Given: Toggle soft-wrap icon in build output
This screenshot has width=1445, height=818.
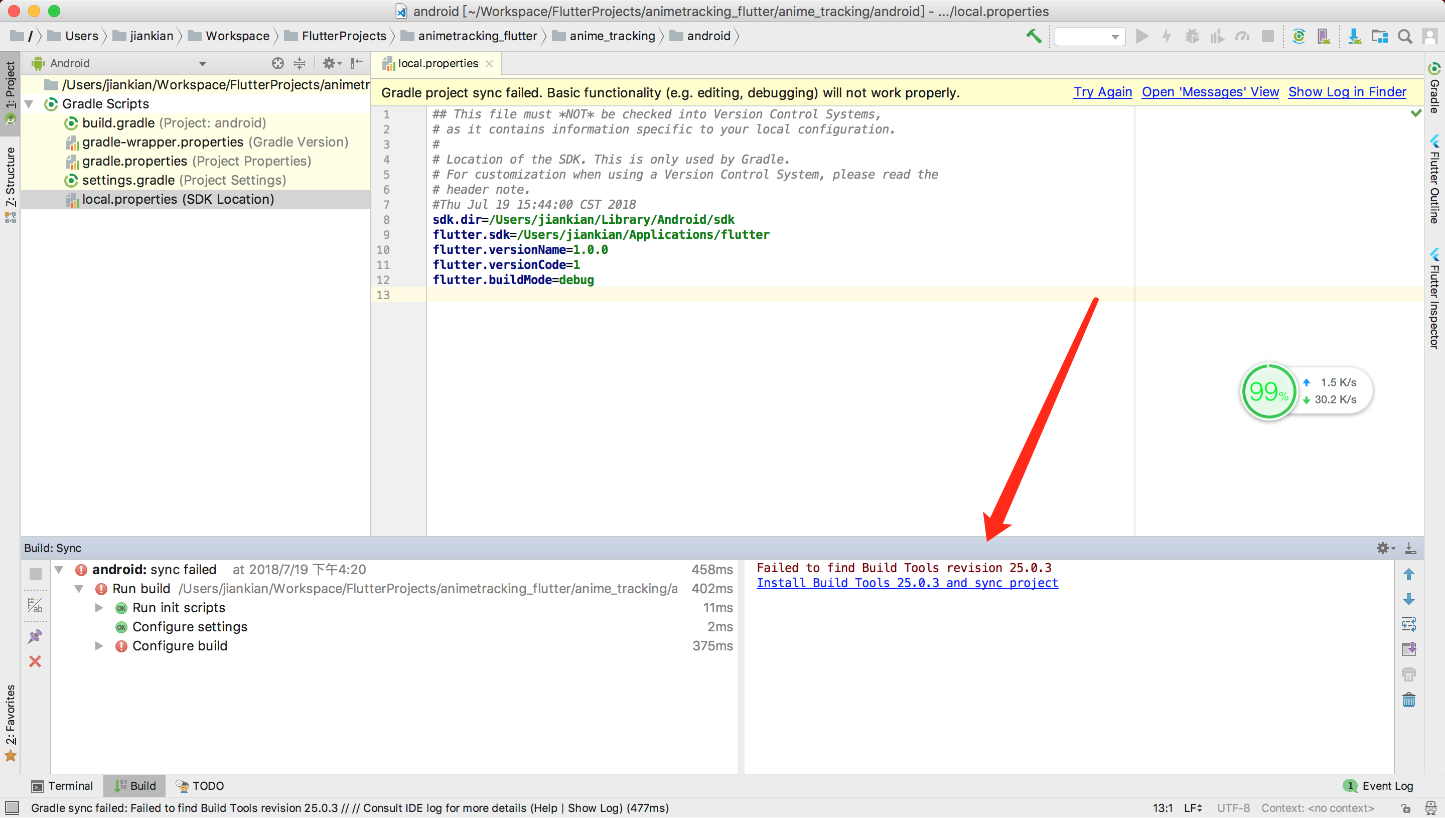Looking at the screenshot, I should pos(1408,624).
